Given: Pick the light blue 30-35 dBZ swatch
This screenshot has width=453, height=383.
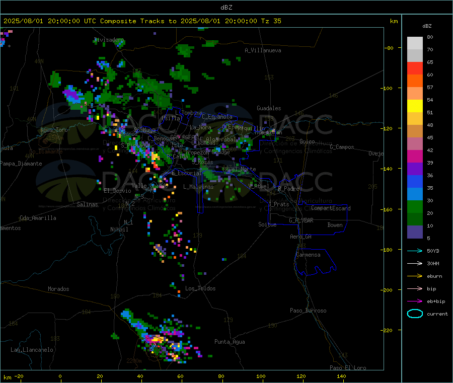Looking at the screenshot, I should [415, 194].
